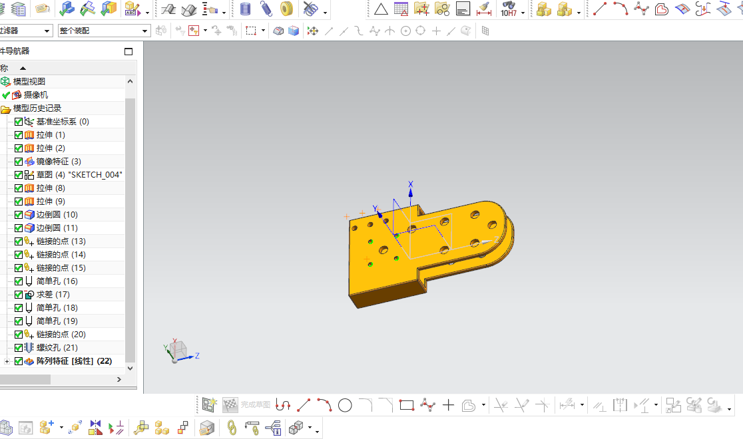Click the blue blocks with checkmark icon
Image resolution: width=743 pixels, height=439 pixels.
click(x=67, y=9)
